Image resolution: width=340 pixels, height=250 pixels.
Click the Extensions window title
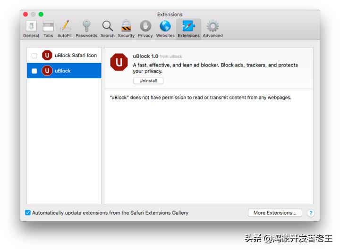point(170,15)
